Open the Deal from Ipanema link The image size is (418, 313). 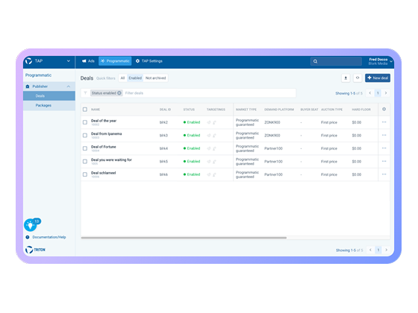point(106,134)
